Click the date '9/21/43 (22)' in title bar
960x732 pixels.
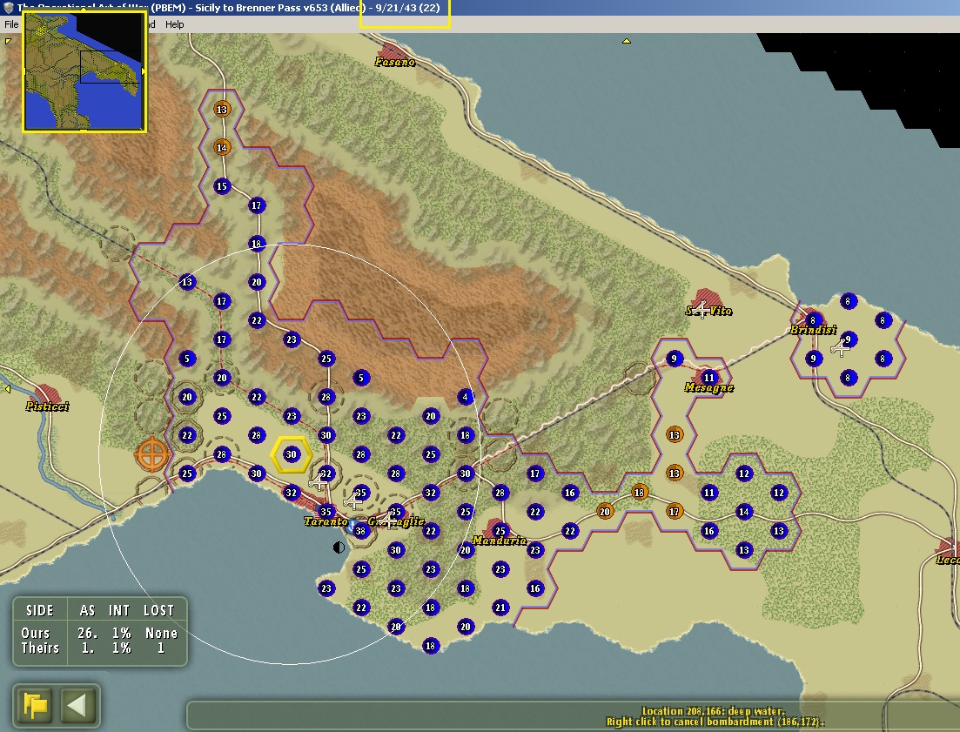(x=407, y=8)
